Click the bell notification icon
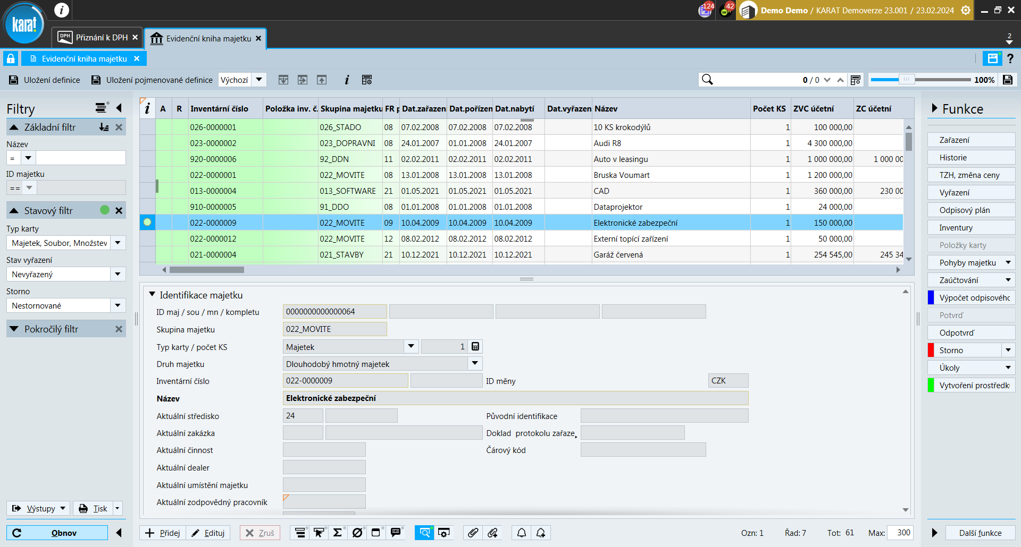Image resolution: width=1021 pixels, height=547 pixels. pyautogui.click(x=522, y=533)
